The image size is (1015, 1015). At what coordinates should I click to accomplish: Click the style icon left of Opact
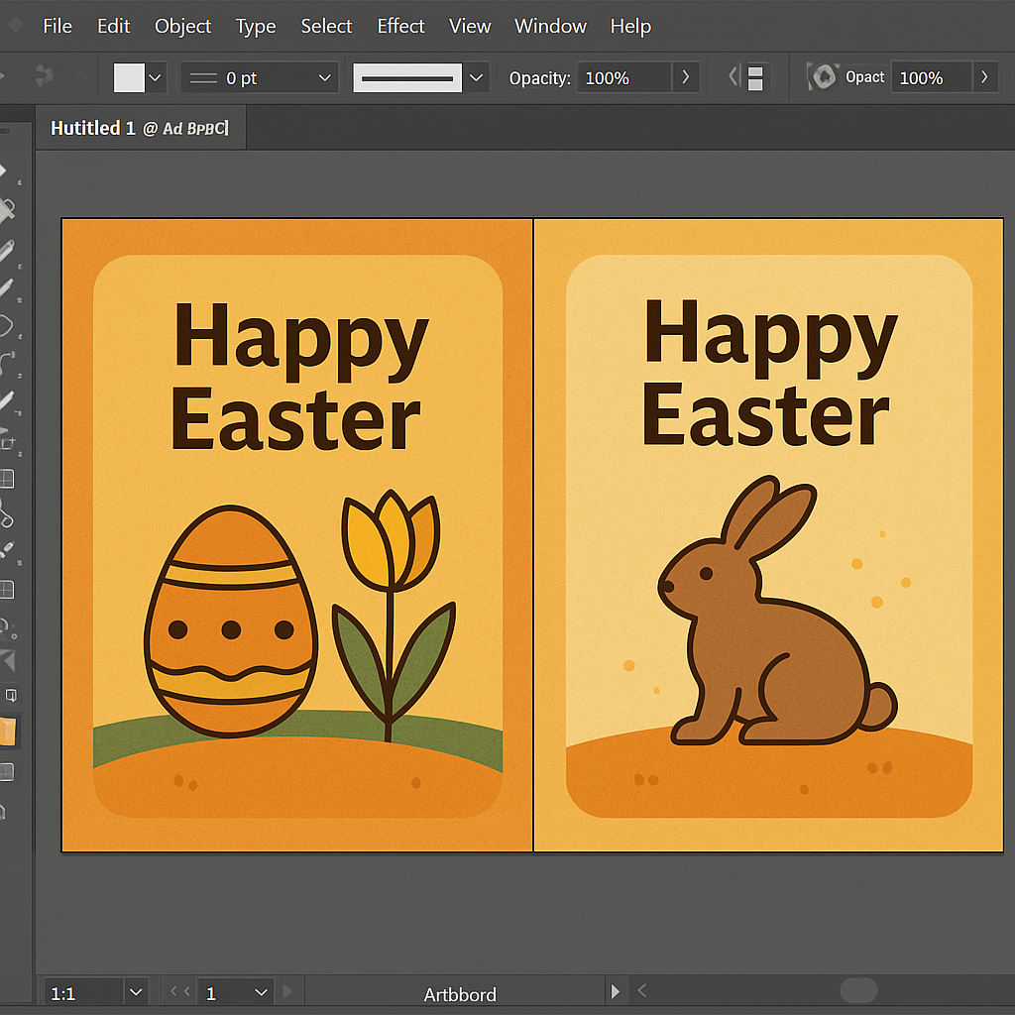click(x=823, y=77)
